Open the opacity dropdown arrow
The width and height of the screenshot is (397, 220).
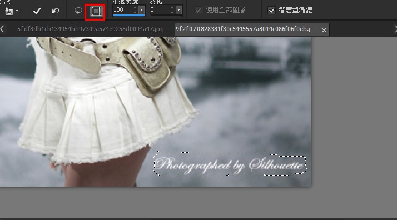click(142, 10)
